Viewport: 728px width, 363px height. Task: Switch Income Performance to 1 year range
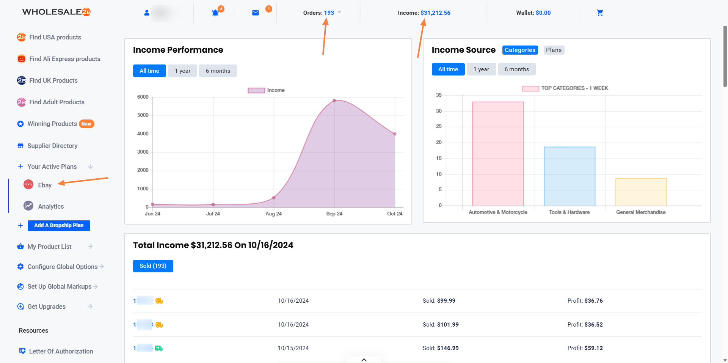(x=182, y=71)
